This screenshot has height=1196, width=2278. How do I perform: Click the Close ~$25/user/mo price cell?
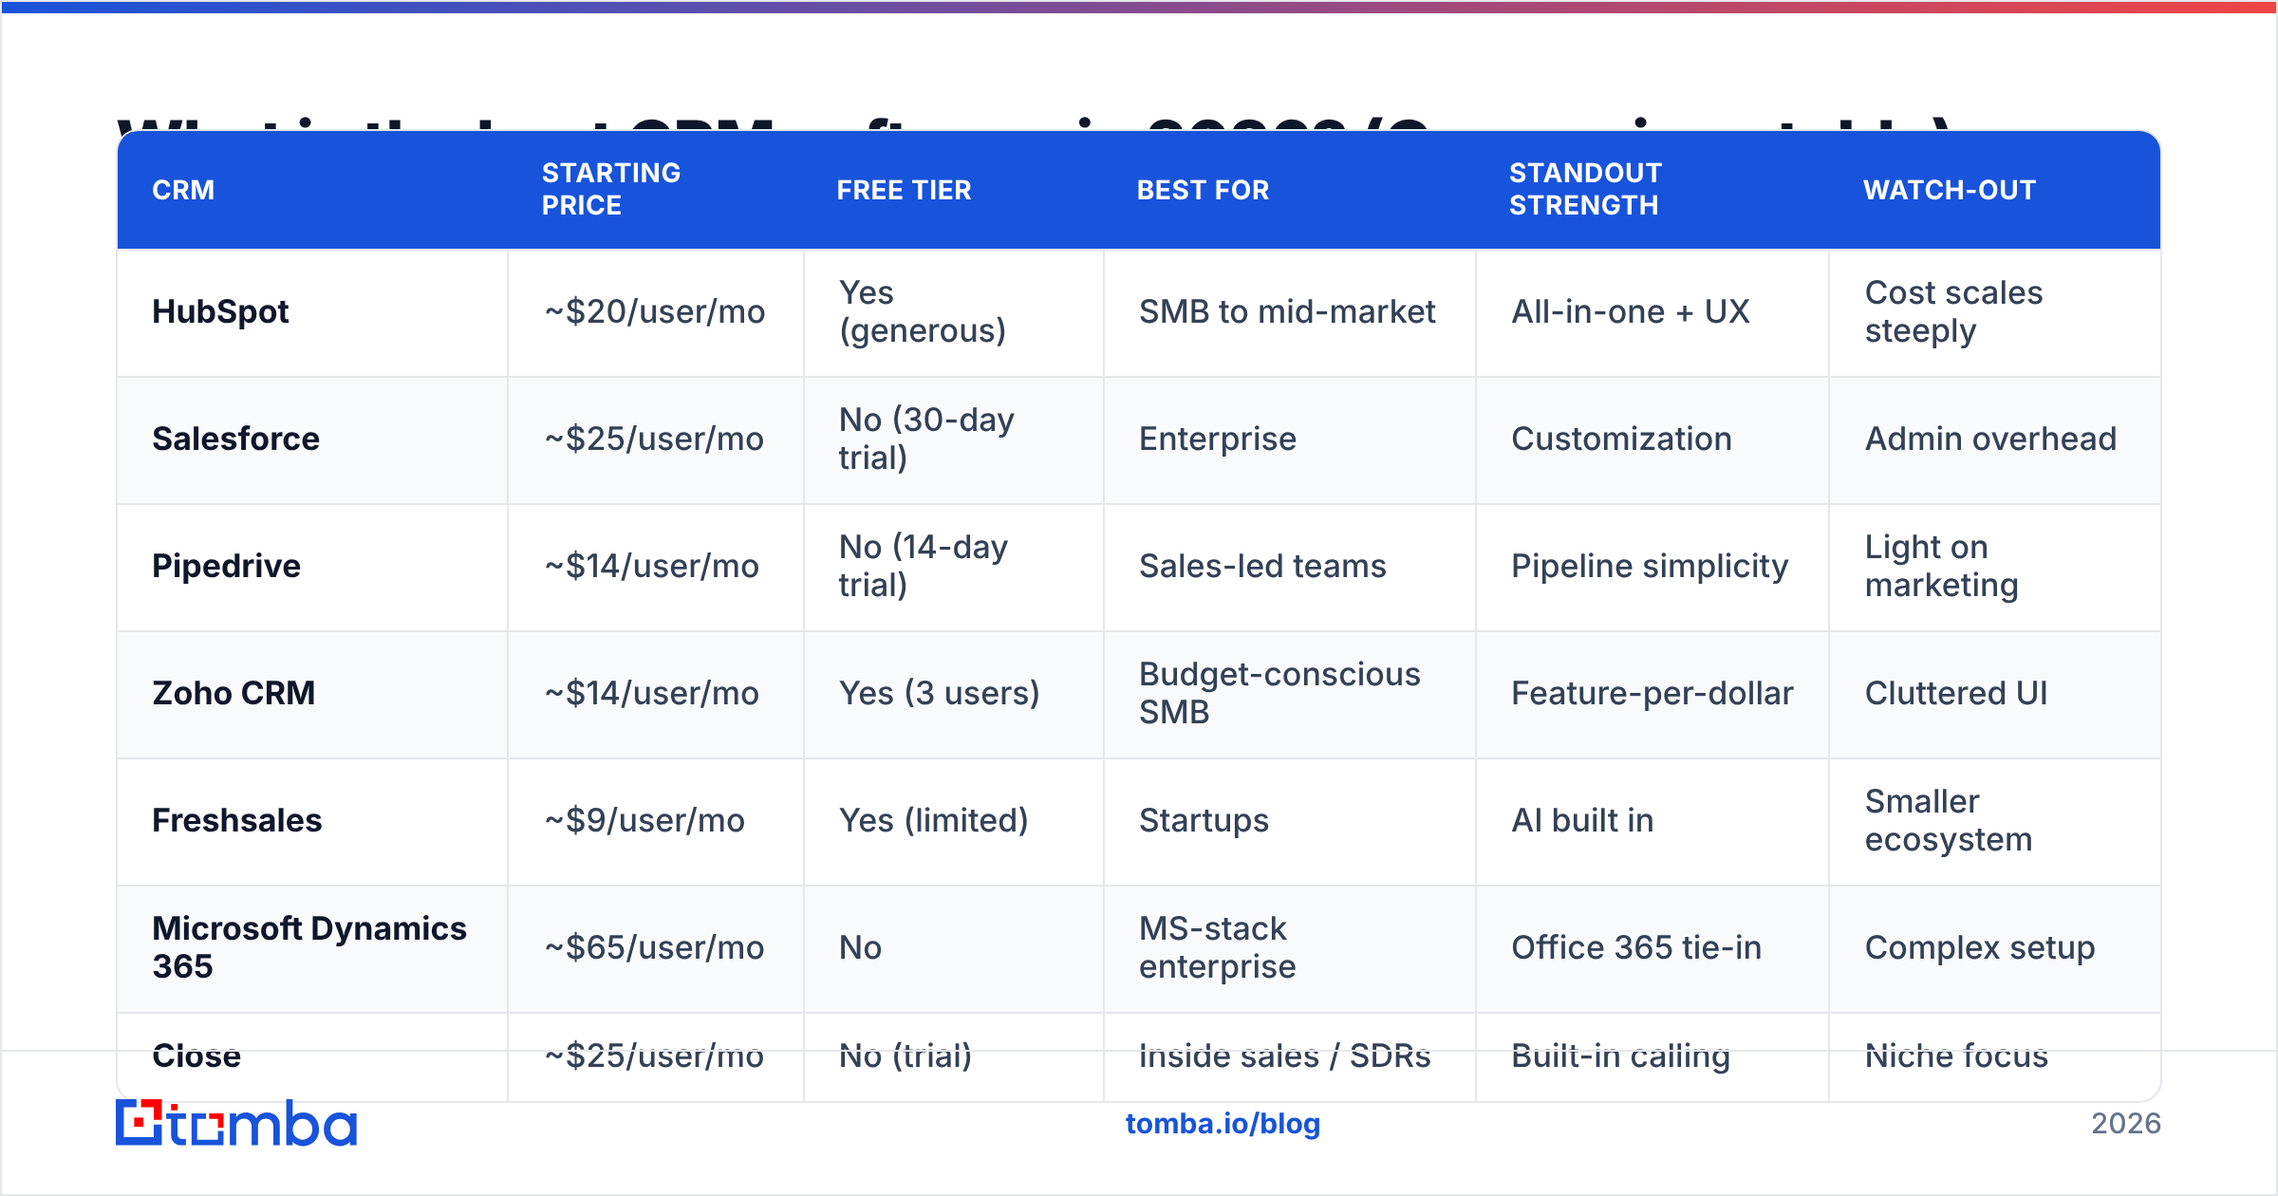[x=654, y=1056]
